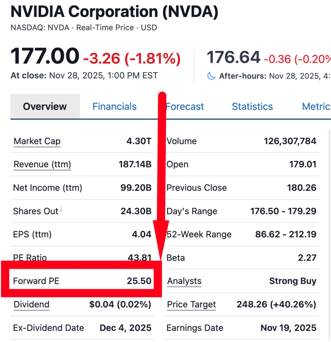Click the Price Target link
The height and width of the screenshot is (342, 331).
point(191,305)
